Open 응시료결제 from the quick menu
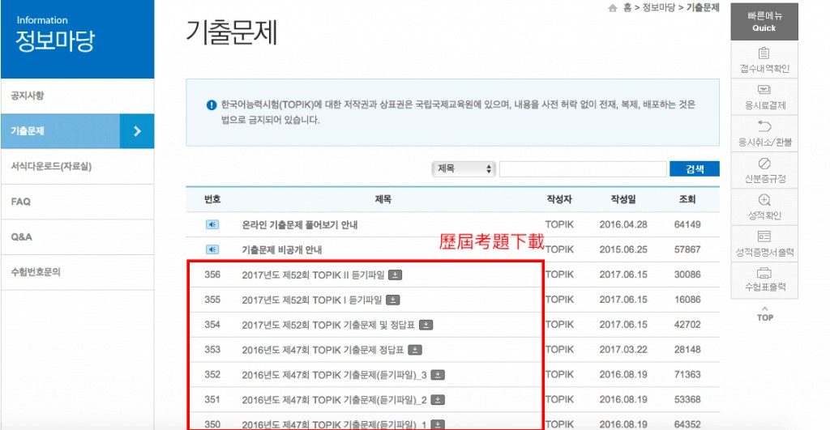 point(764,90)
